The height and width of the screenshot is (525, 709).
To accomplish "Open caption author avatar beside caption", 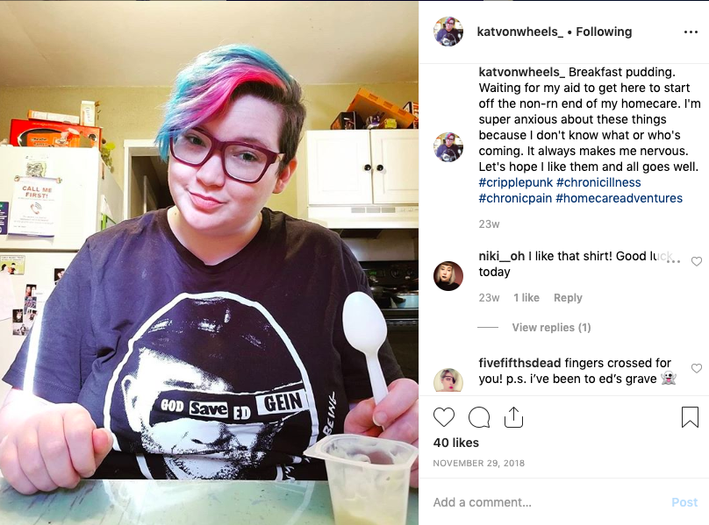I will click(448, 147).
